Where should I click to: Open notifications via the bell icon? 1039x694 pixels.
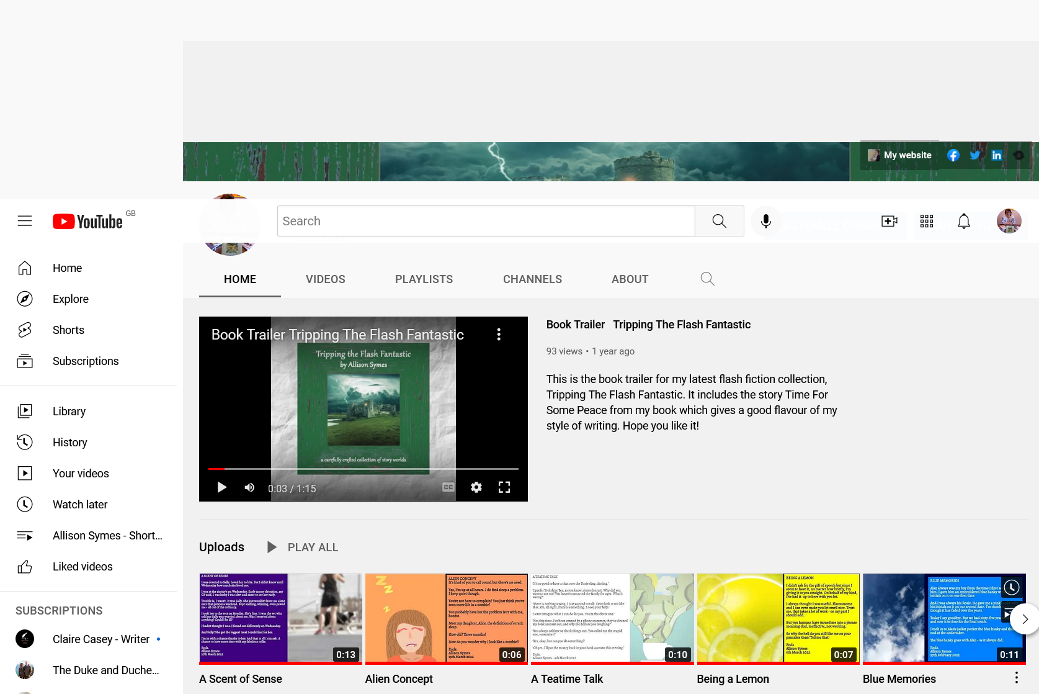click(964, 221)
